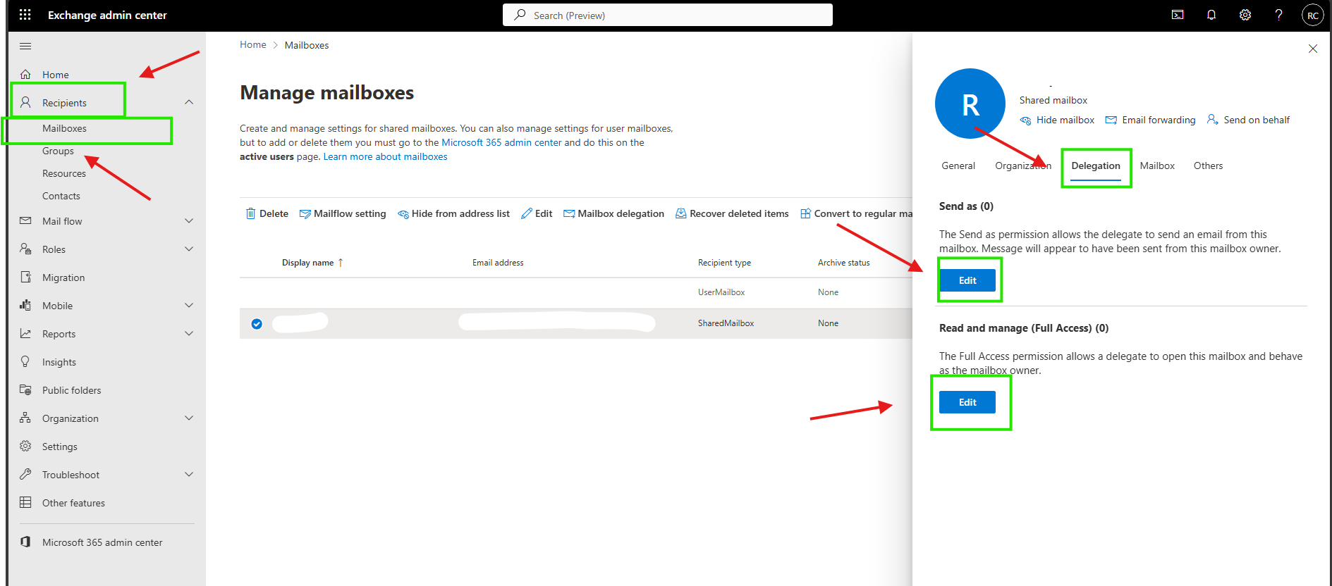Select the Delegation tab

(x=1095, y=166)
